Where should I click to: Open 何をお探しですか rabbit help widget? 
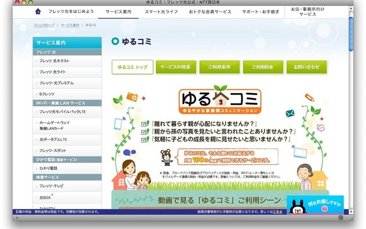coord(315,204)
